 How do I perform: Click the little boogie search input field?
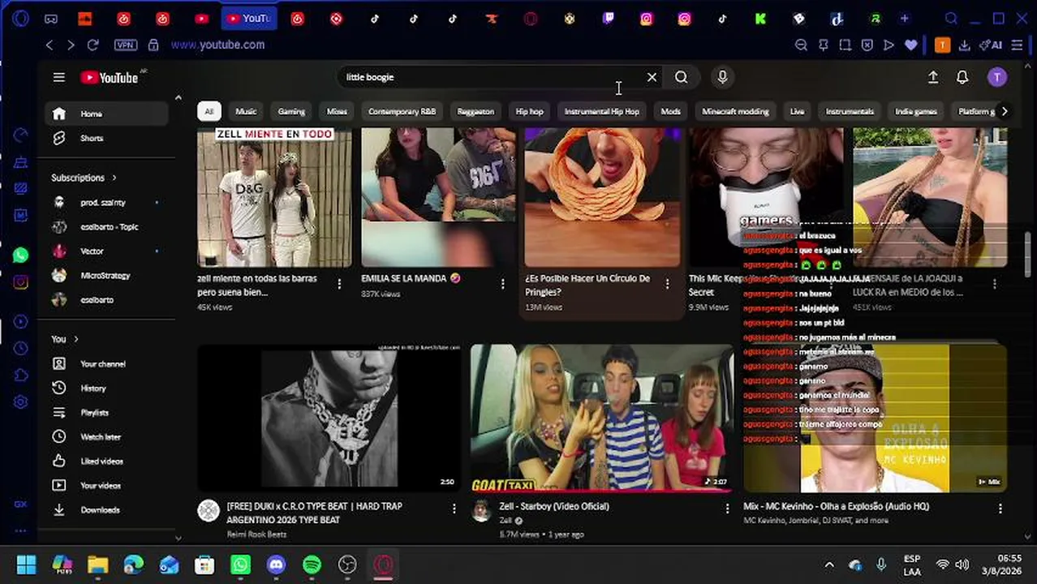tap(492, 77)
